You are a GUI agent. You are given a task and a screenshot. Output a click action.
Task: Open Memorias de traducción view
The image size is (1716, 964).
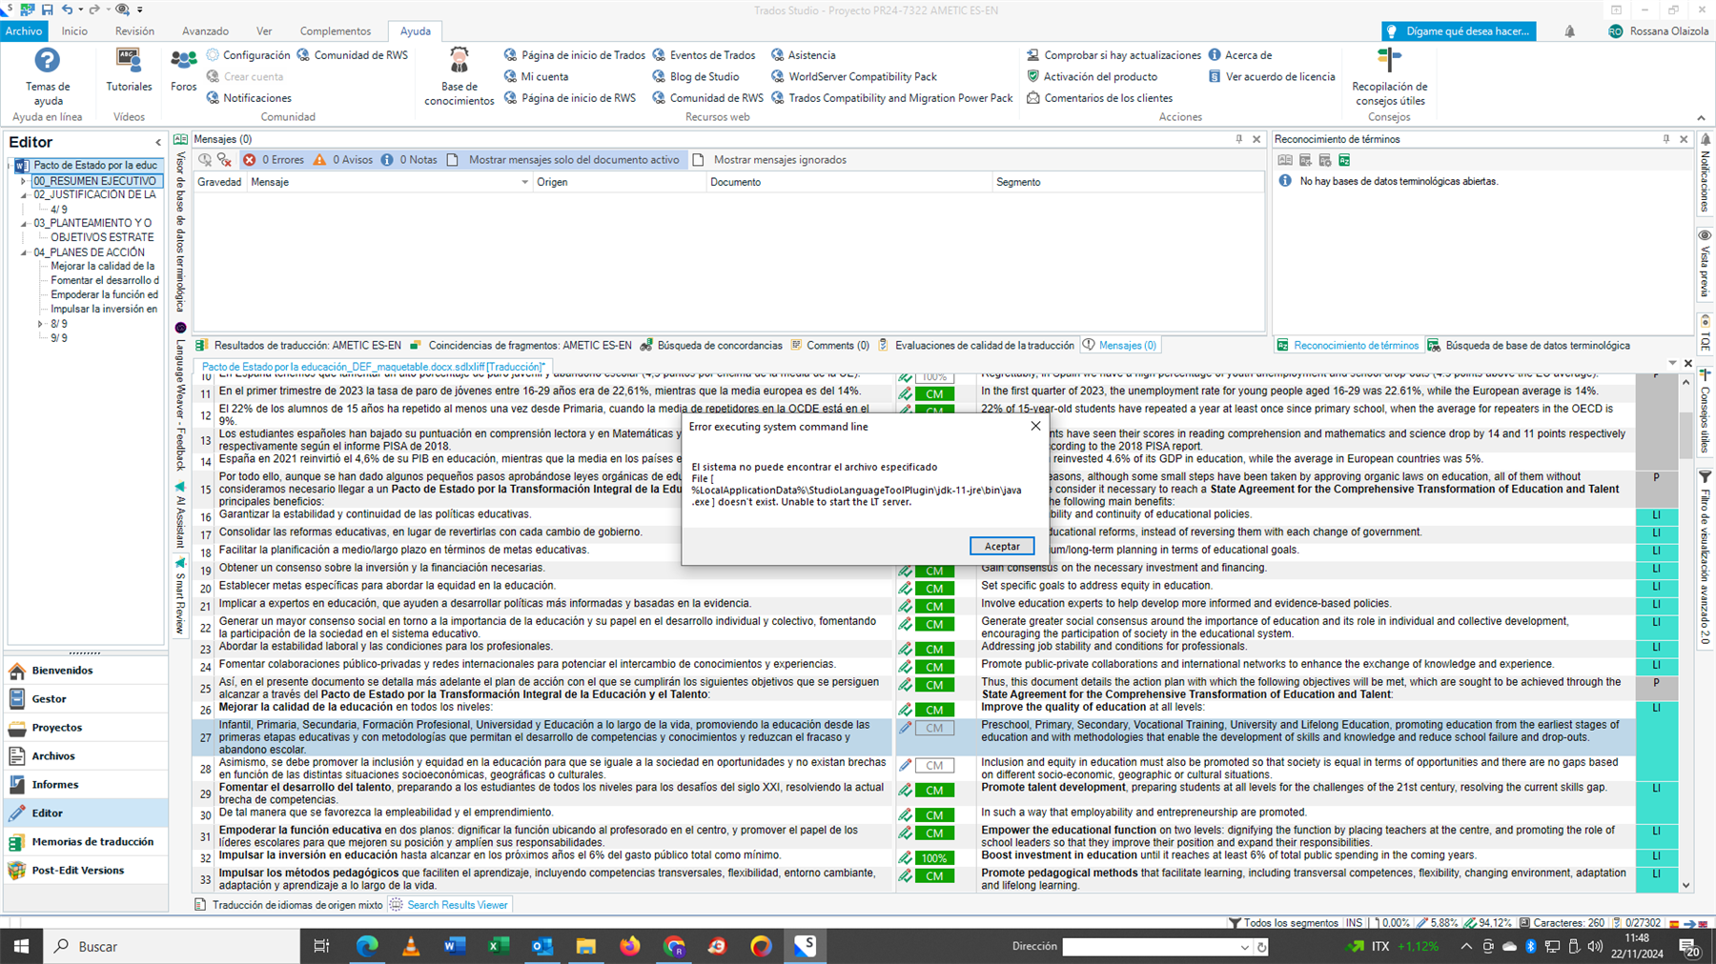pyautogui.click(x=85, y=842)
